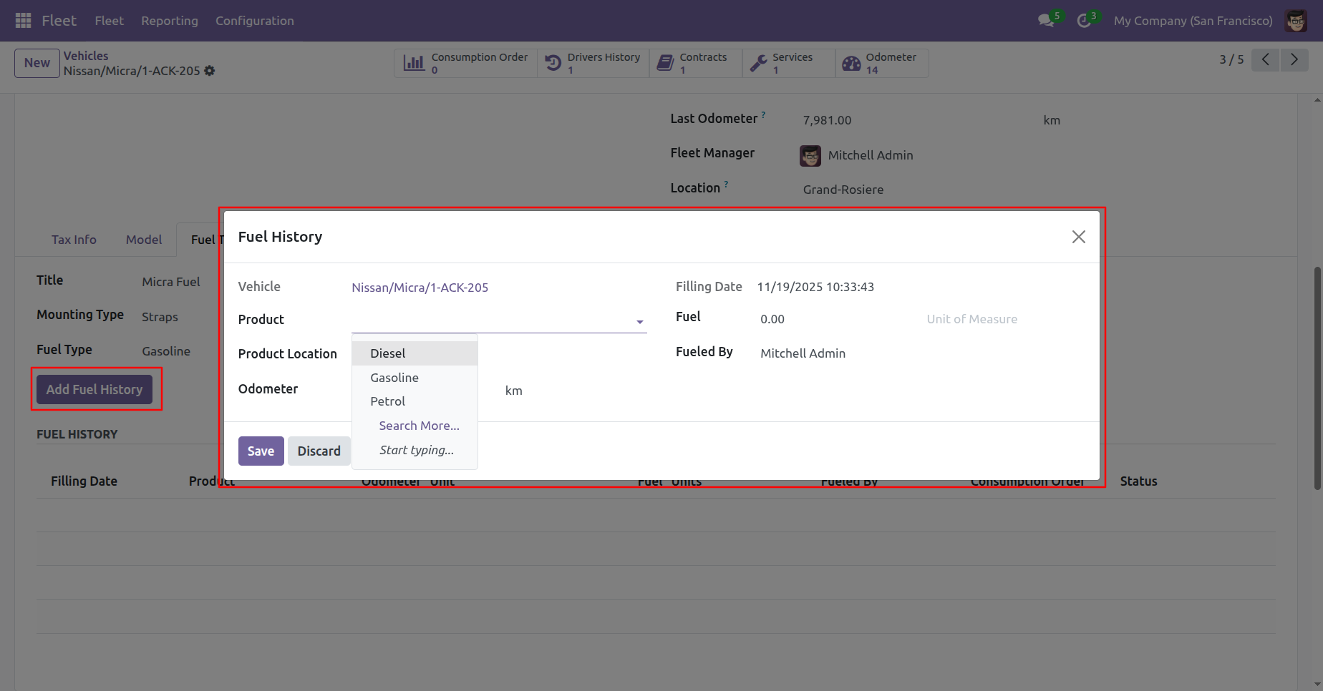Go to next vehicle record
Screen dimensions: 1323x691
1294,59
